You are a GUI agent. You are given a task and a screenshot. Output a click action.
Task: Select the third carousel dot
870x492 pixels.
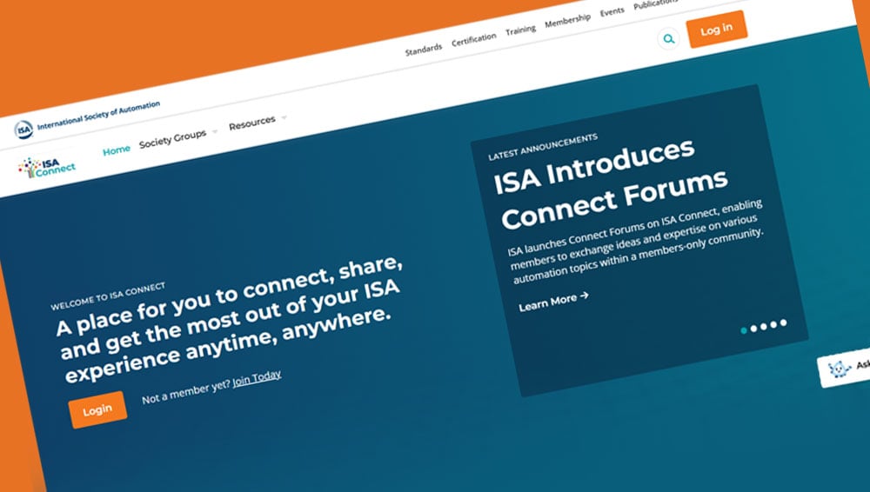point(764,327)
